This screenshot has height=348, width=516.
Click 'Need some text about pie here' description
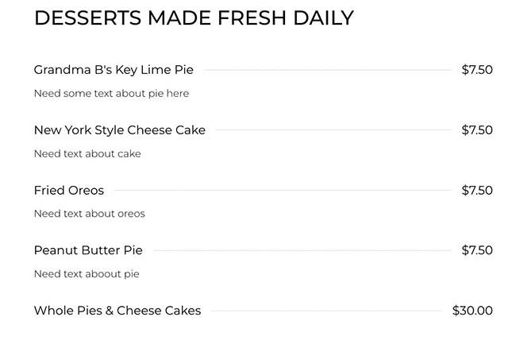pyautogui.click(x=111, y=94)
